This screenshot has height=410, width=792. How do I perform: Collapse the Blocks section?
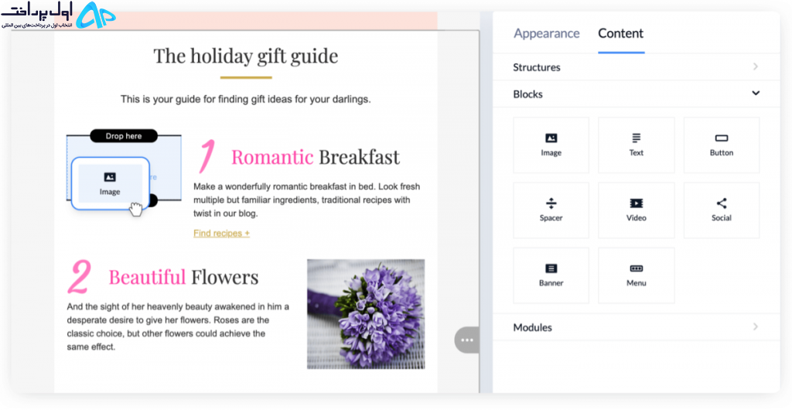637,94
